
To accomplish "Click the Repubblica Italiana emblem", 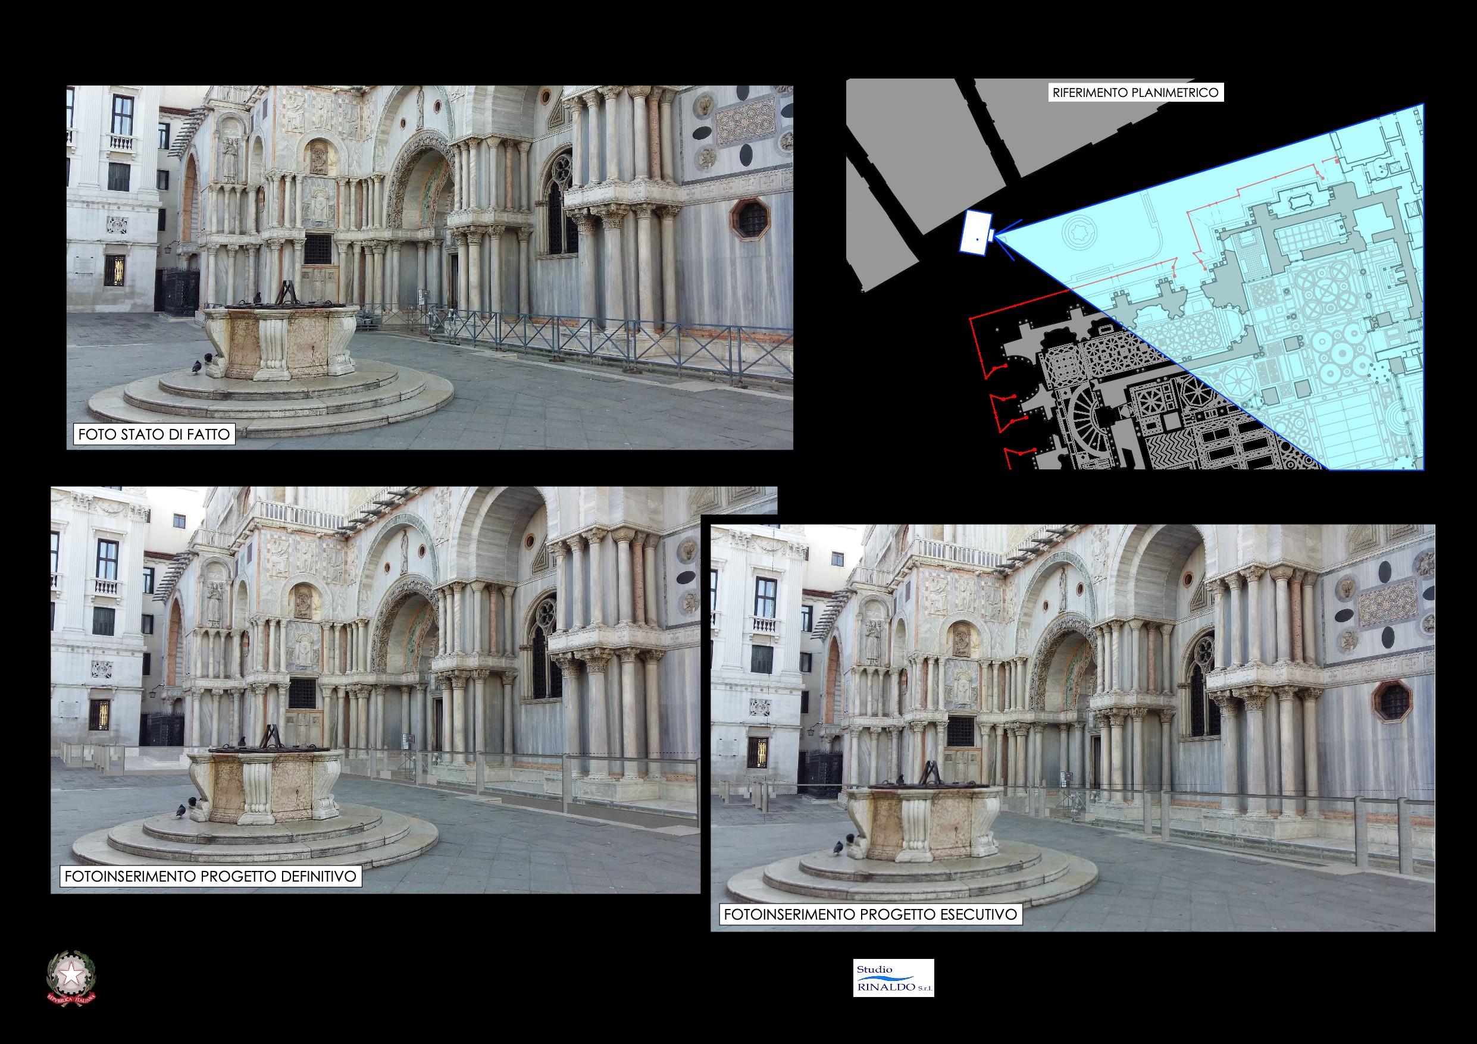I will click(70, 979).
